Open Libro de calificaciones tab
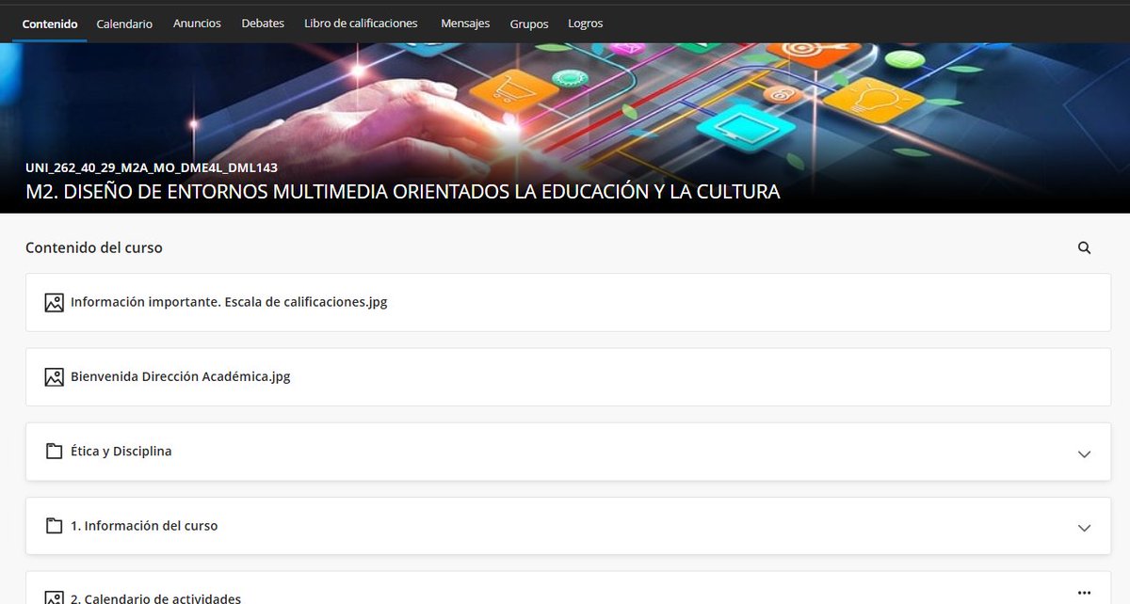 [361, 24]
